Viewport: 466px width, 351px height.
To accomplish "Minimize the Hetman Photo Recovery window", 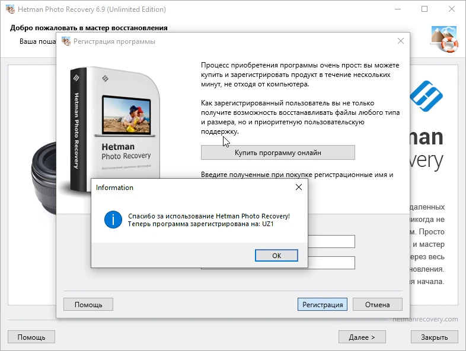I will (x=398, y=9).
